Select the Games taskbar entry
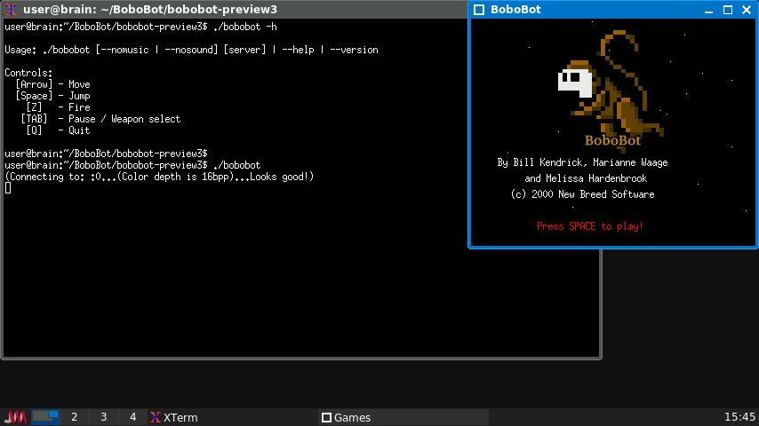The image size is (759, 426). pyautogui.click(x=352, y=417)
